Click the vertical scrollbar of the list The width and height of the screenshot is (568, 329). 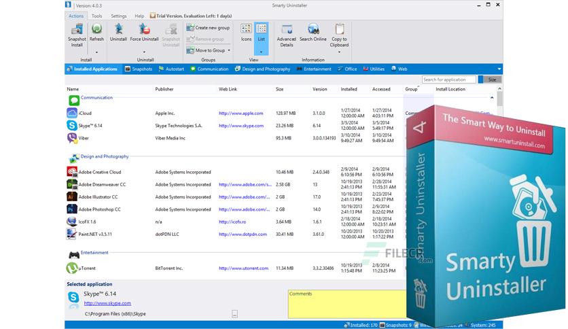click(x=499, y=99)
